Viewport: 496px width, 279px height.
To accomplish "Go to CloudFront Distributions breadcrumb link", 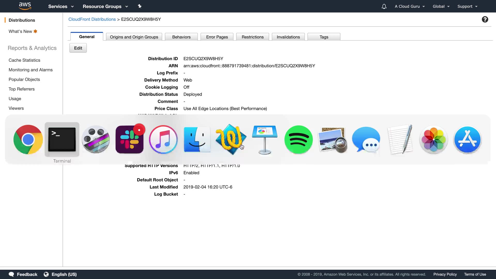I will (92, 19).
